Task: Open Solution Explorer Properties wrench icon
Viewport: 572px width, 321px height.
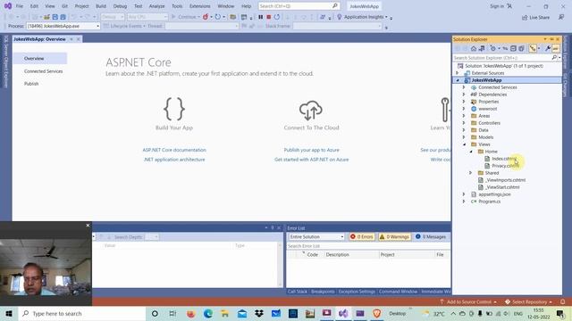Action: point(548,48)
